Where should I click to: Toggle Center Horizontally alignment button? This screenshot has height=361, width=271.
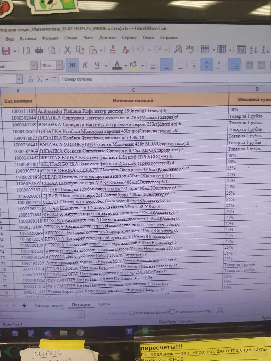coord(167,65)
